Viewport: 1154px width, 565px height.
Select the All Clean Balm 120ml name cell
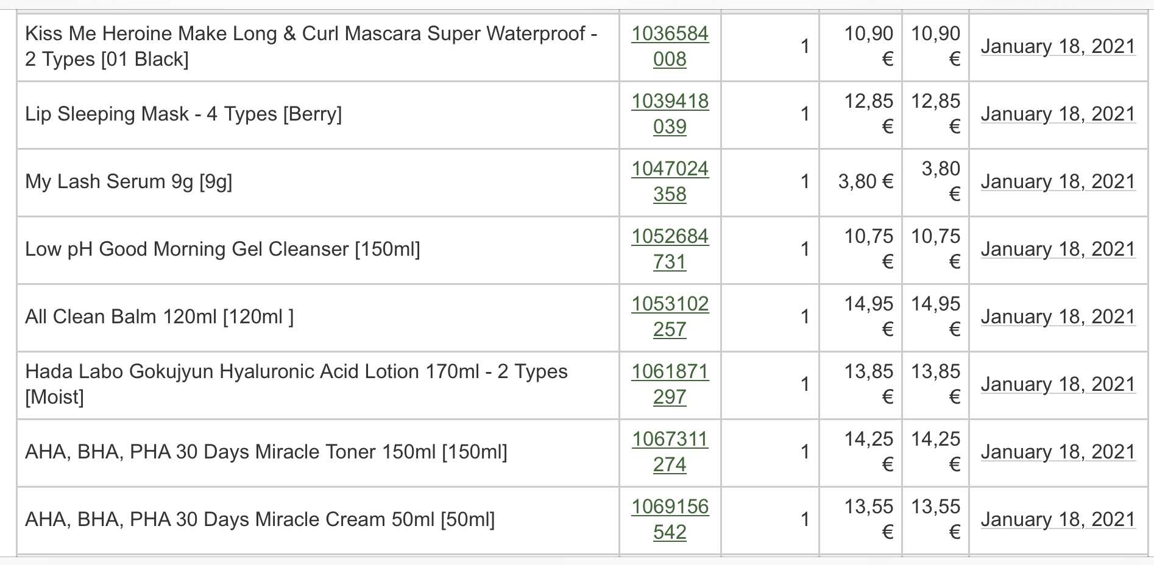(x=318, y=318)
